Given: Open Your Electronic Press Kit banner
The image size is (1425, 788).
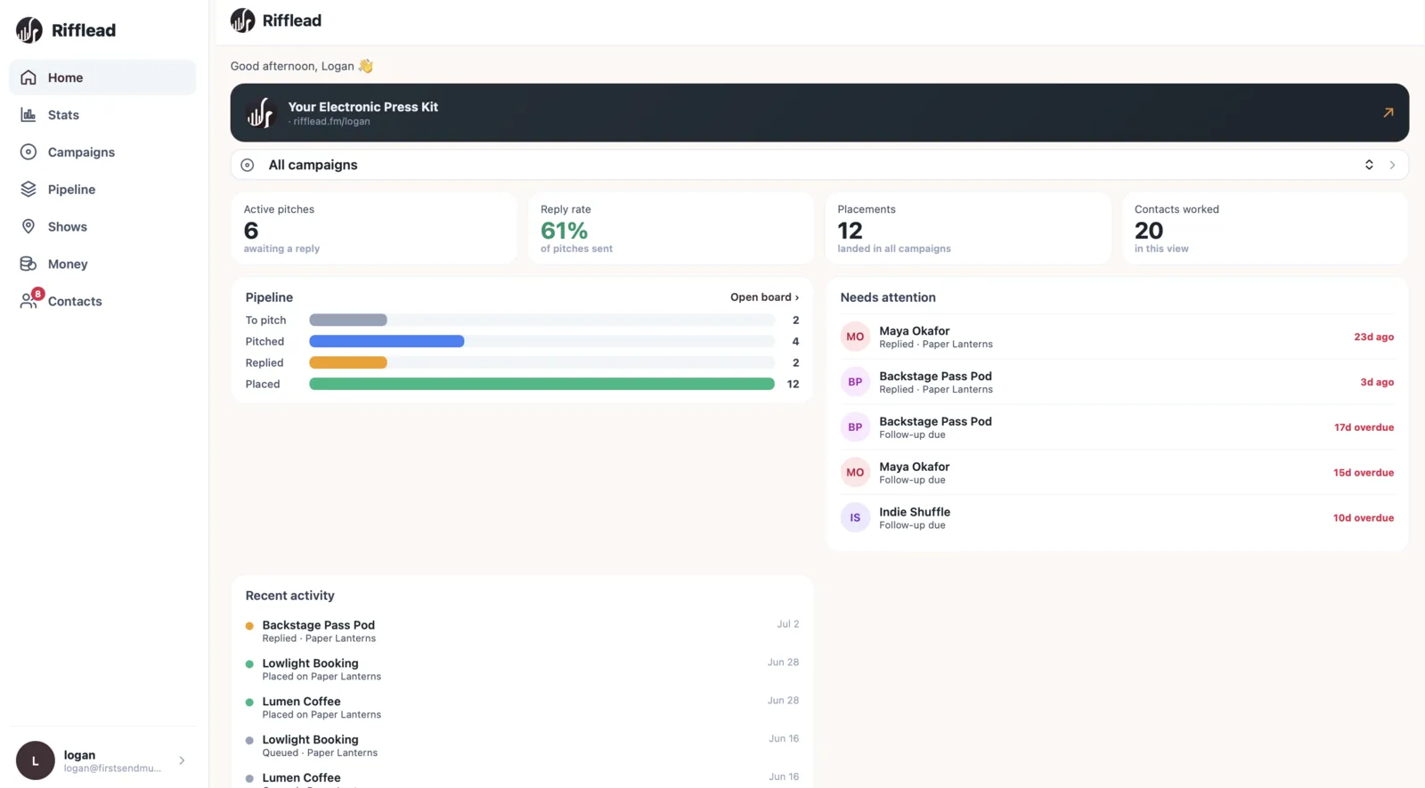Looking at the screenshot, I should (819, 113).
